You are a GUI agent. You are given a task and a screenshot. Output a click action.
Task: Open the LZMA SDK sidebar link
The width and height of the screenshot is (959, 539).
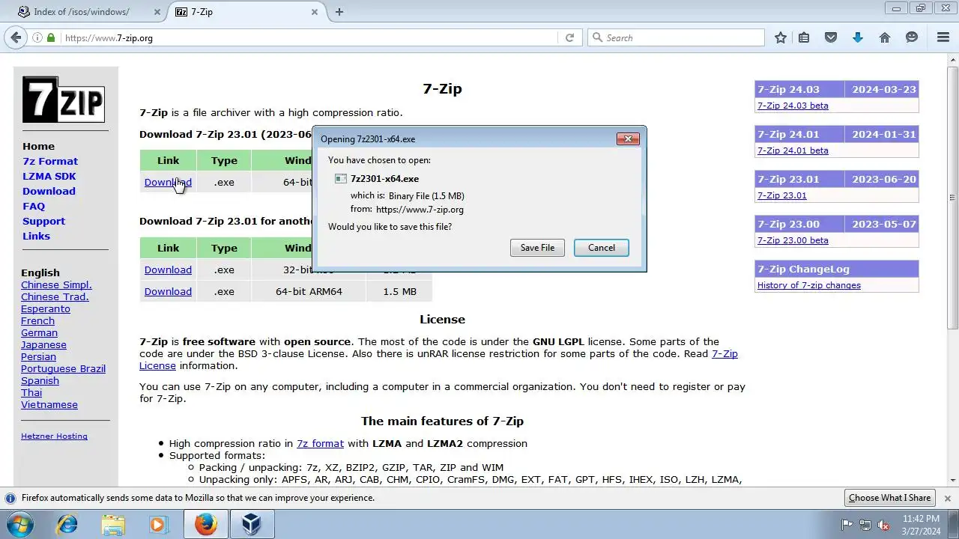[x=49, y=176]
